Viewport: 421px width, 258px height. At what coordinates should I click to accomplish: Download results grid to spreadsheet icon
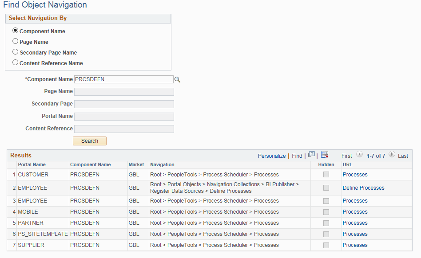pyautogui.click(x=325, y=154)
